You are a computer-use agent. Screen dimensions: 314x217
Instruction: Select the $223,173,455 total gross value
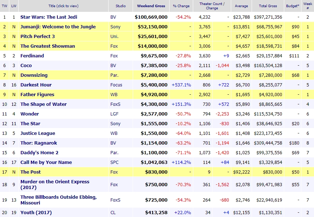tap(268, 133)
